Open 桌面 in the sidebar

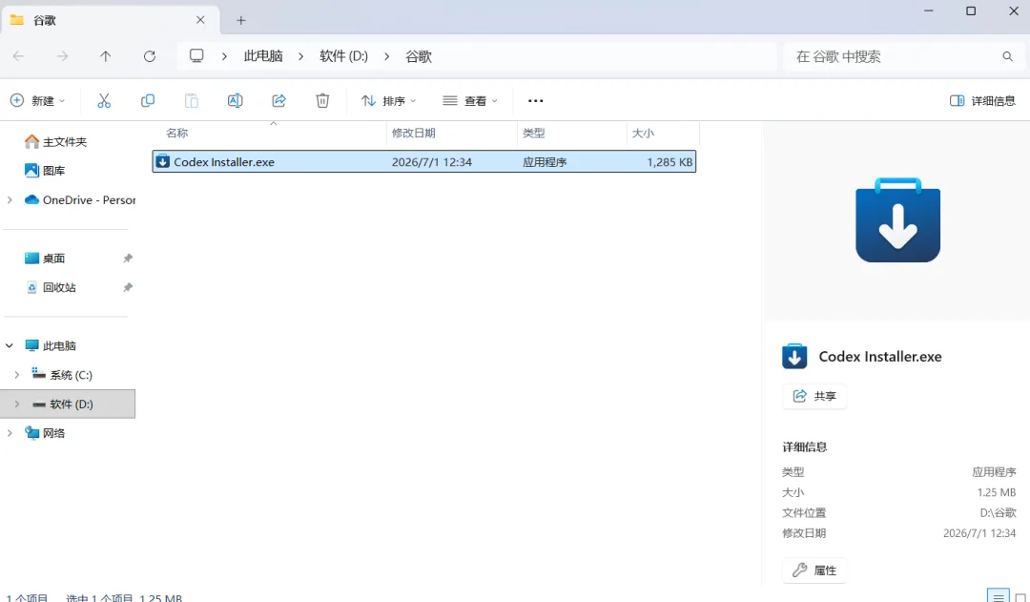(x=53, y=259)
